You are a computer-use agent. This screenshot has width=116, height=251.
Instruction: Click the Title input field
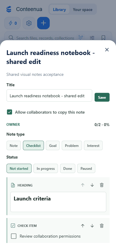[x=49, y=95]
